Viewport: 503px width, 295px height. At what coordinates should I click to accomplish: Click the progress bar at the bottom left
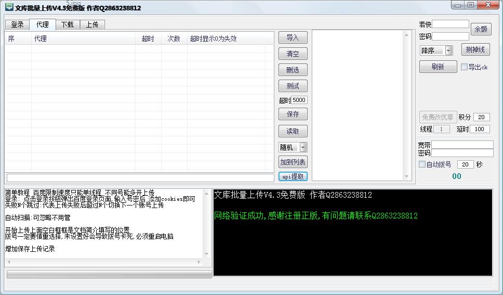[109, 274]
